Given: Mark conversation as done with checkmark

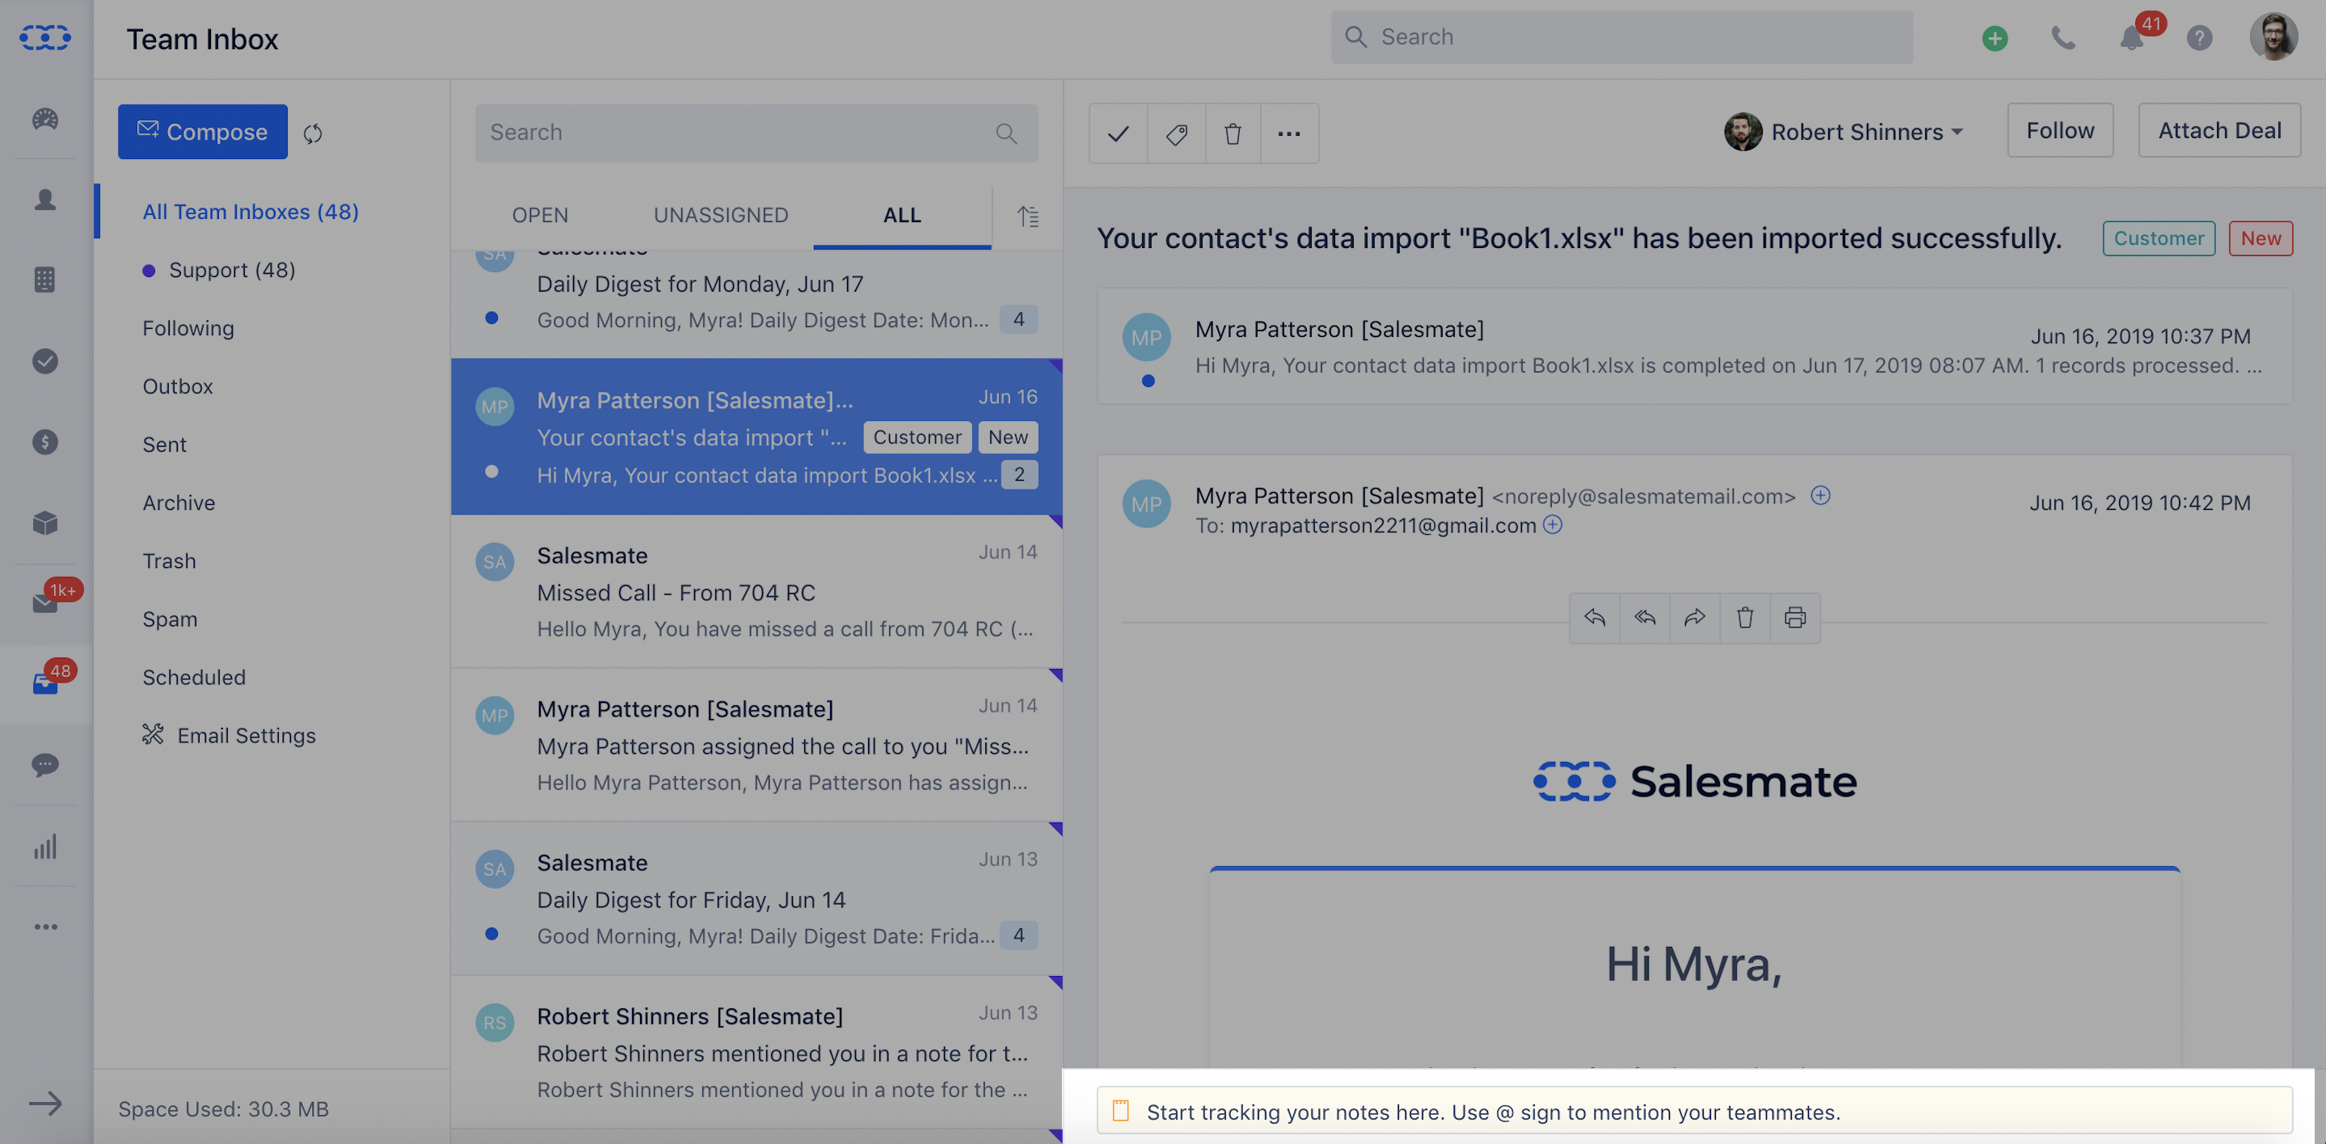Looking at the screenshot, I should pos(1118,133).
